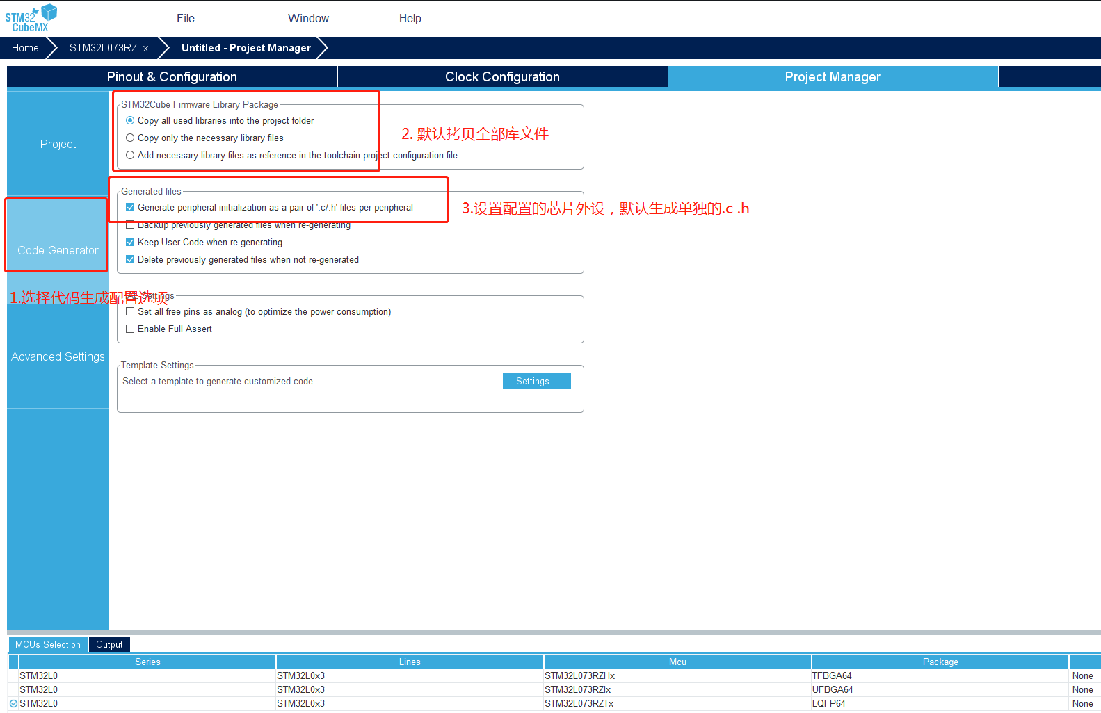The image size is (1101, 713).
Task: Enable Set all free pins as analog
Action: coord(130,311)
